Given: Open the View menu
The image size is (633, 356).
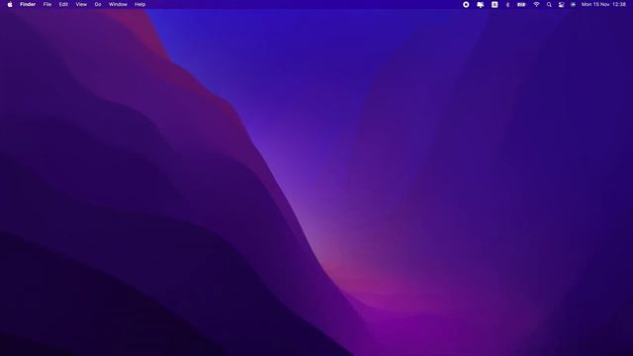Looking at the screenshot, I should [x=81, y=4].
